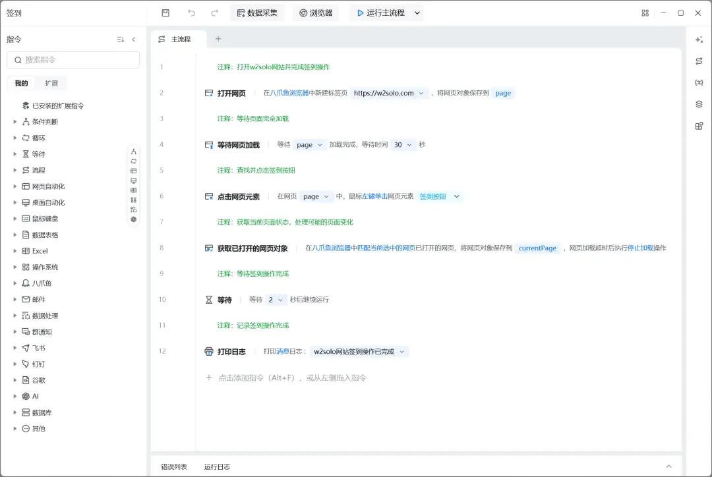Click the AI icon in the tree

click(x=26, y=396)
